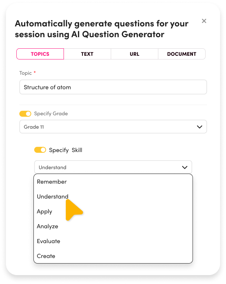The image size is (226, 284).
Task: Toggle off the Specify Grade switch
Action: tap(25, 114)
